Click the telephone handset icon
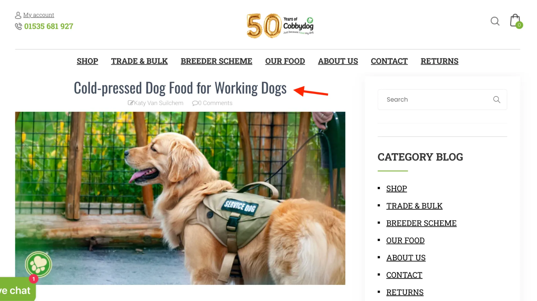 [18, 26]
